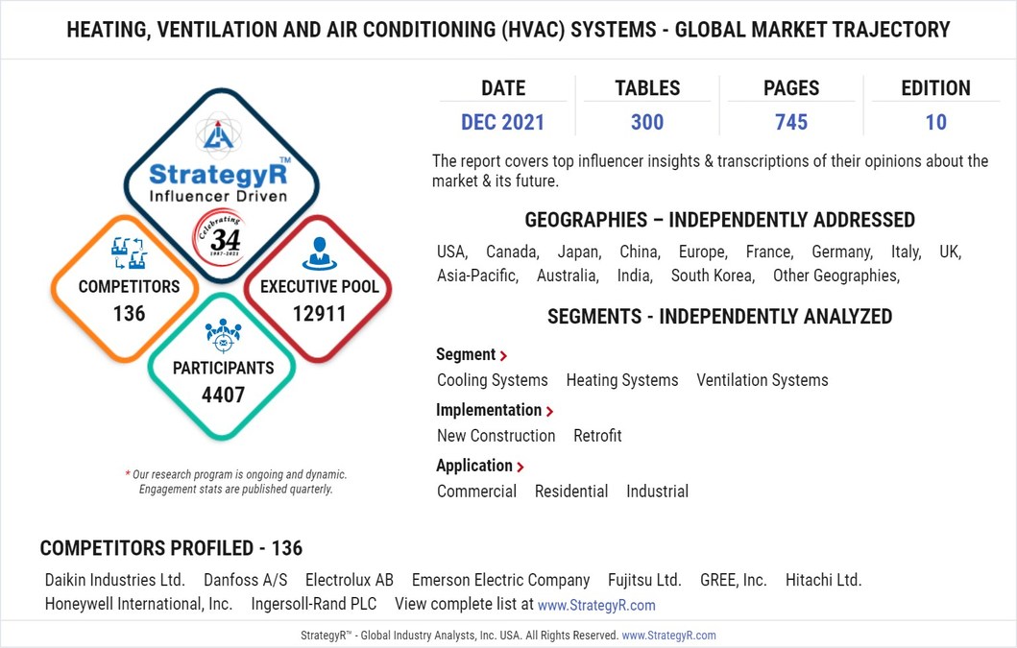Click Heating Systems segment
This screenshot has height=648, width=1017.
622,380
